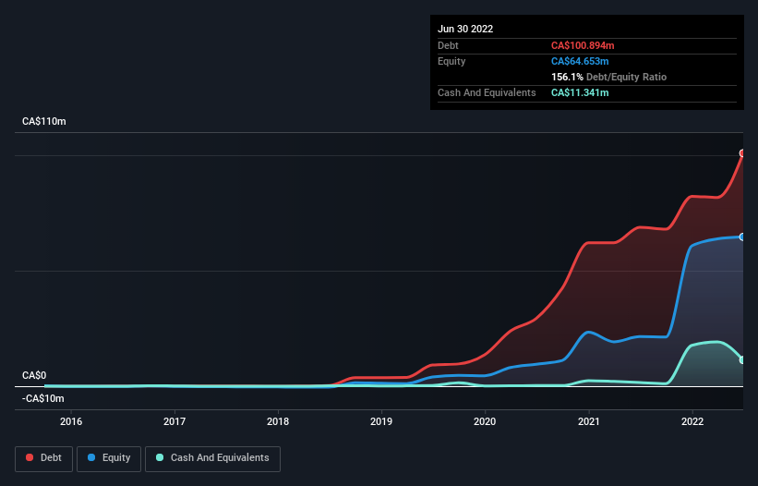Click the 2018 x-axis label
The height and width of the screenshot is (486, 758).
point(278,421)
